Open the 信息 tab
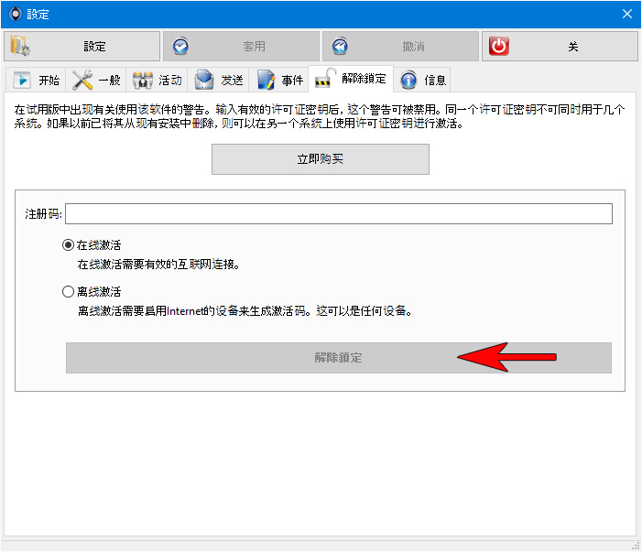 [x=422, y=80]
